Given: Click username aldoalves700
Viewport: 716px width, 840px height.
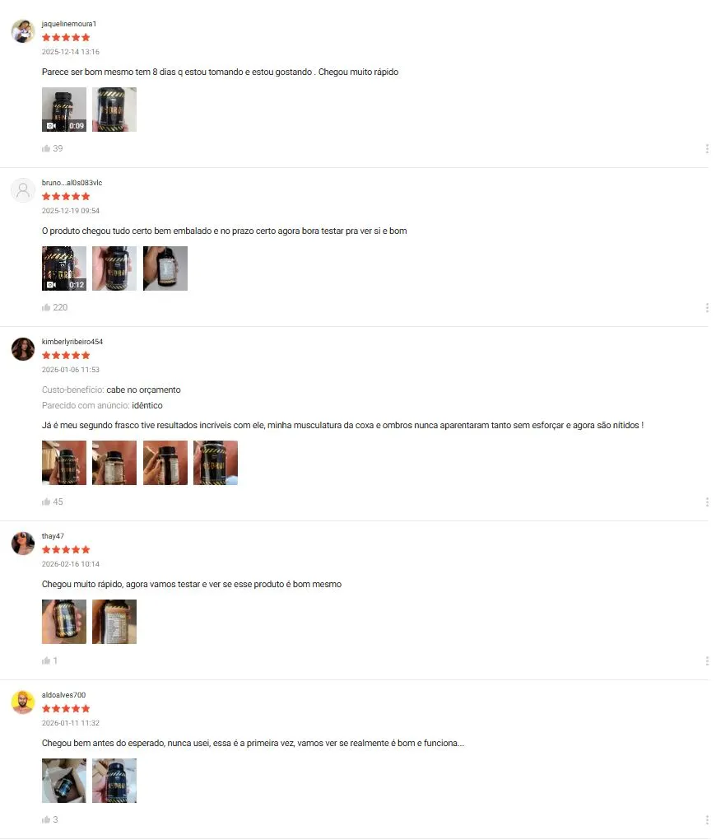Looking at the screenshot, I should coord(63,695).
